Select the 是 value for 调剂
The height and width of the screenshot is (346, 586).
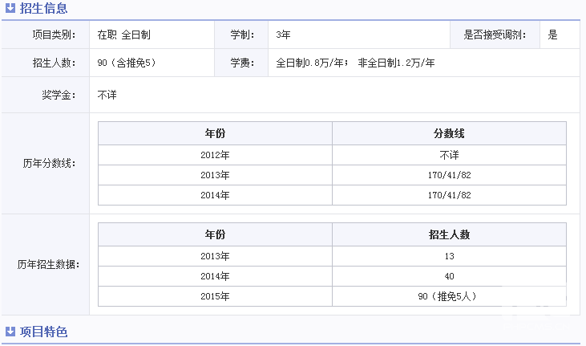[553, 35]
